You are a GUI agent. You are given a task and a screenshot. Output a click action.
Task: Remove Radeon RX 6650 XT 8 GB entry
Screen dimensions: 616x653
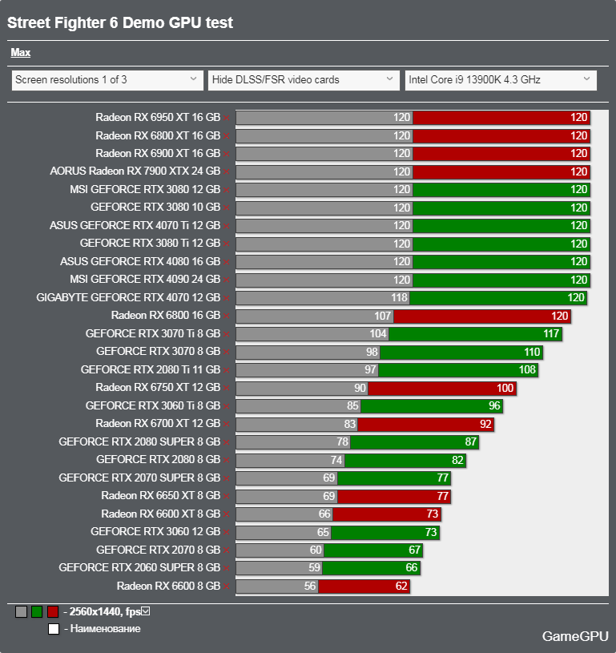(x=226, y=496)
